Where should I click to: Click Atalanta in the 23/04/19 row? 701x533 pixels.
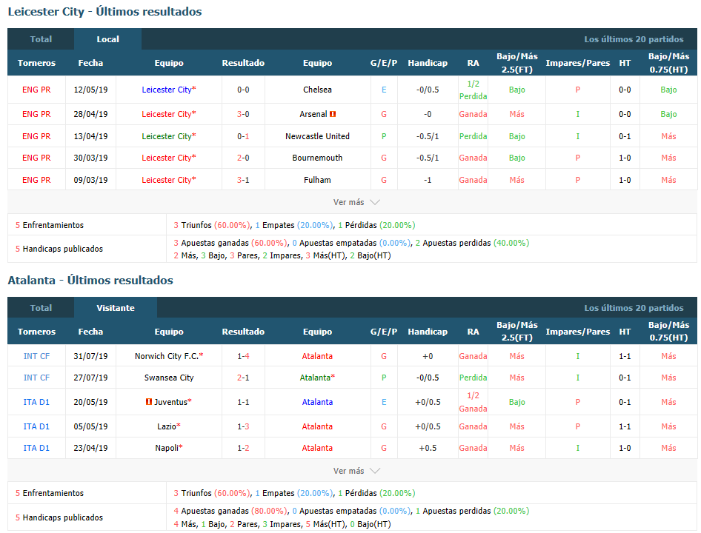pos(317,448)
